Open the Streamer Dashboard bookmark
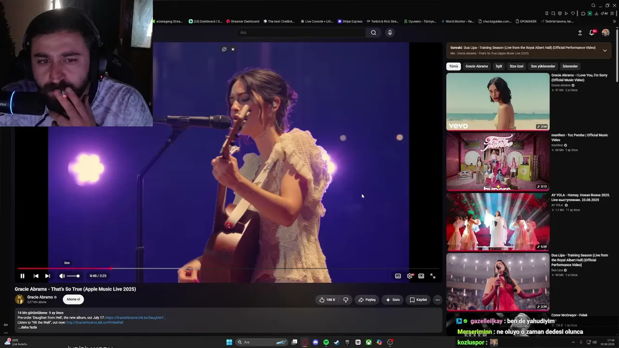619x348 pixels. 243,21
